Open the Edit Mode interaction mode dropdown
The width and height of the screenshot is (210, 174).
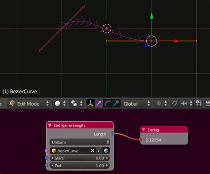click(x=29, y=104)
